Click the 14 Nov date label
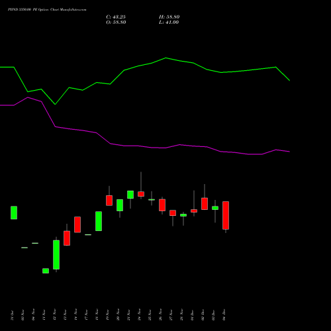Viewport: 331px width, 331px height. coord(75,315)
